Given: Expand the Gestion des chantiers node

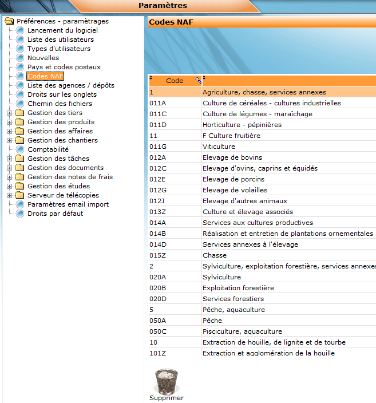Looking at the screenshot, I should pyautogui.click(x=10, y=141).
